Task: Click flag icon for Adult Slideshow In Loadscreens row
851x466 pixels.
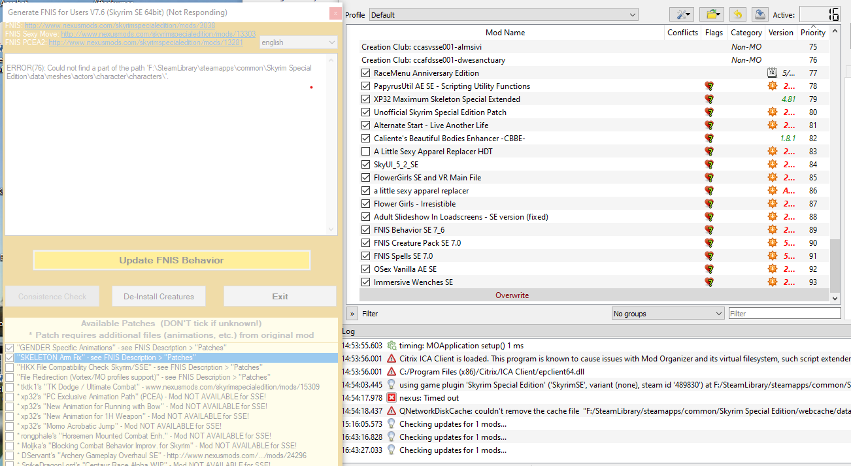Action: tap(709, 217)
